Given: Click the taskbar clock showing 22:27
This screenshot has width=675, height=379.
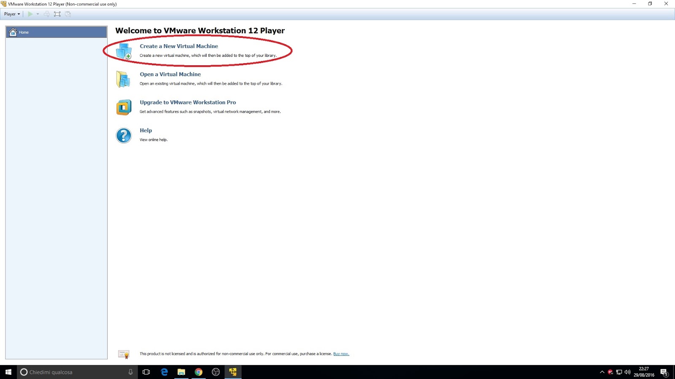Looking at the screenshot, I should pos(644,372).
